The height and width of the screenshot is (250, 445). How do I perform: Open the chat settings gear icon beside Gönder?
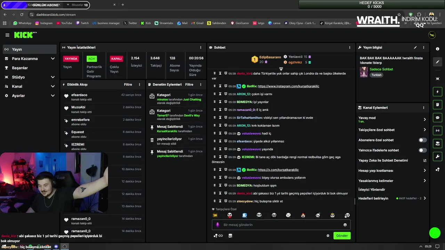pyautogui.click(x=328, y=235)
